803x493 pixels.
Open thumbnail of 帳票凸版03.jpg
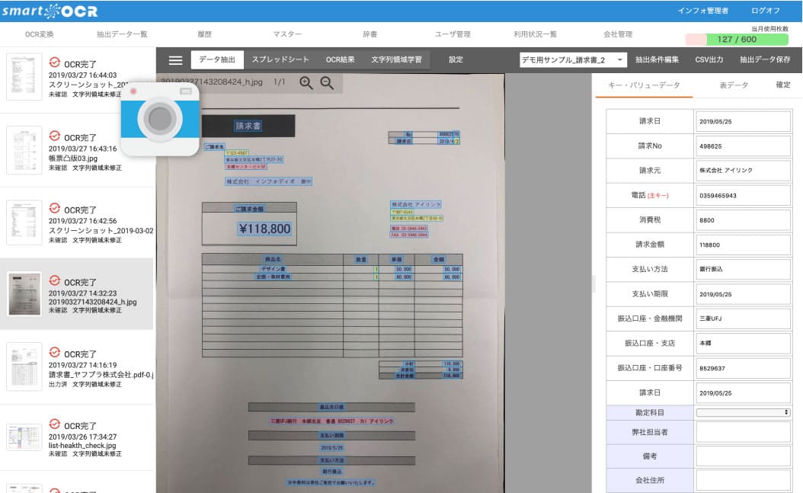(24, 150)
